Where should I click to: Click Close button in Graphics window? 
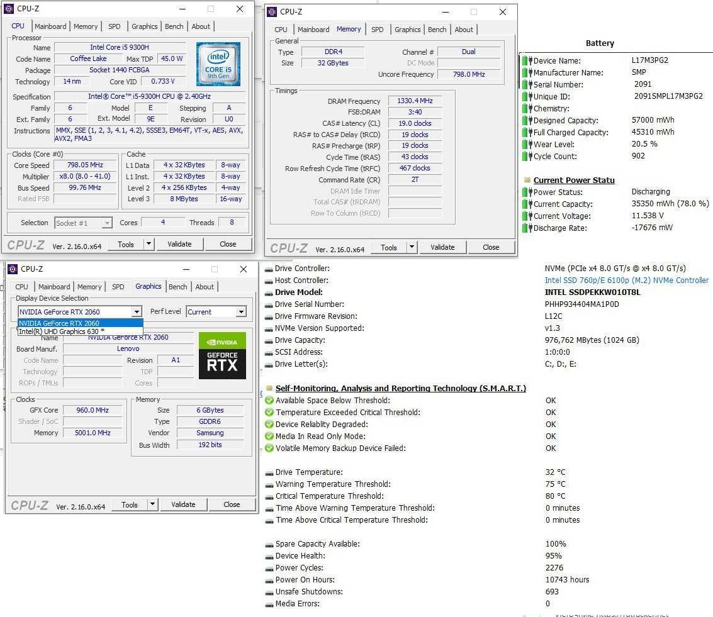(x=232, y=504)
